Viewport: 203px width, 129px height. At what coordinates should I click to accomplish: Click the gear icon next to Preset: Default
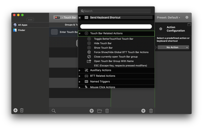[187, 17]
